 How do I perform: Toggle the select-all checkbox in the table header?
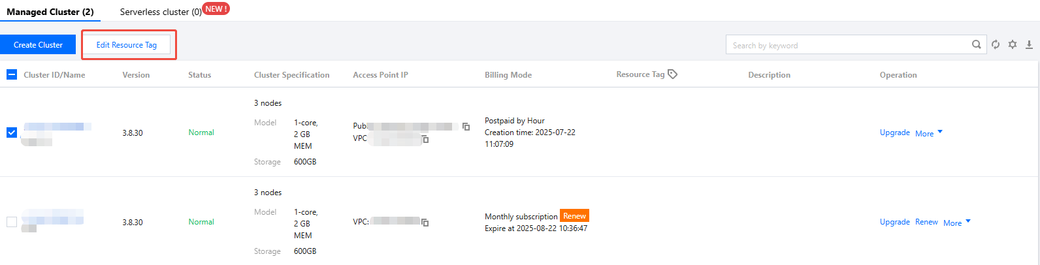pyautogui.click(x=12, y=74)
